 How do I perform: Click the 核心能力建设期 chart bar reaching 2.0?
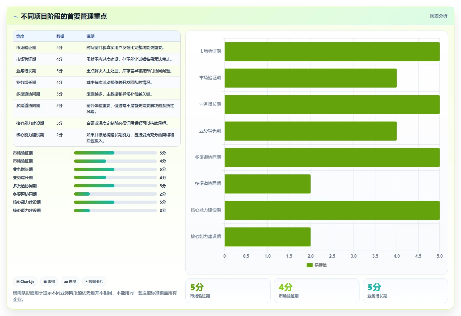268,237
